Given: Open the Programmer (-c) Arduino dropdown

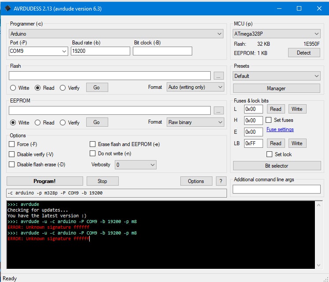Looking at the screenshot, I should click(116, 34).
